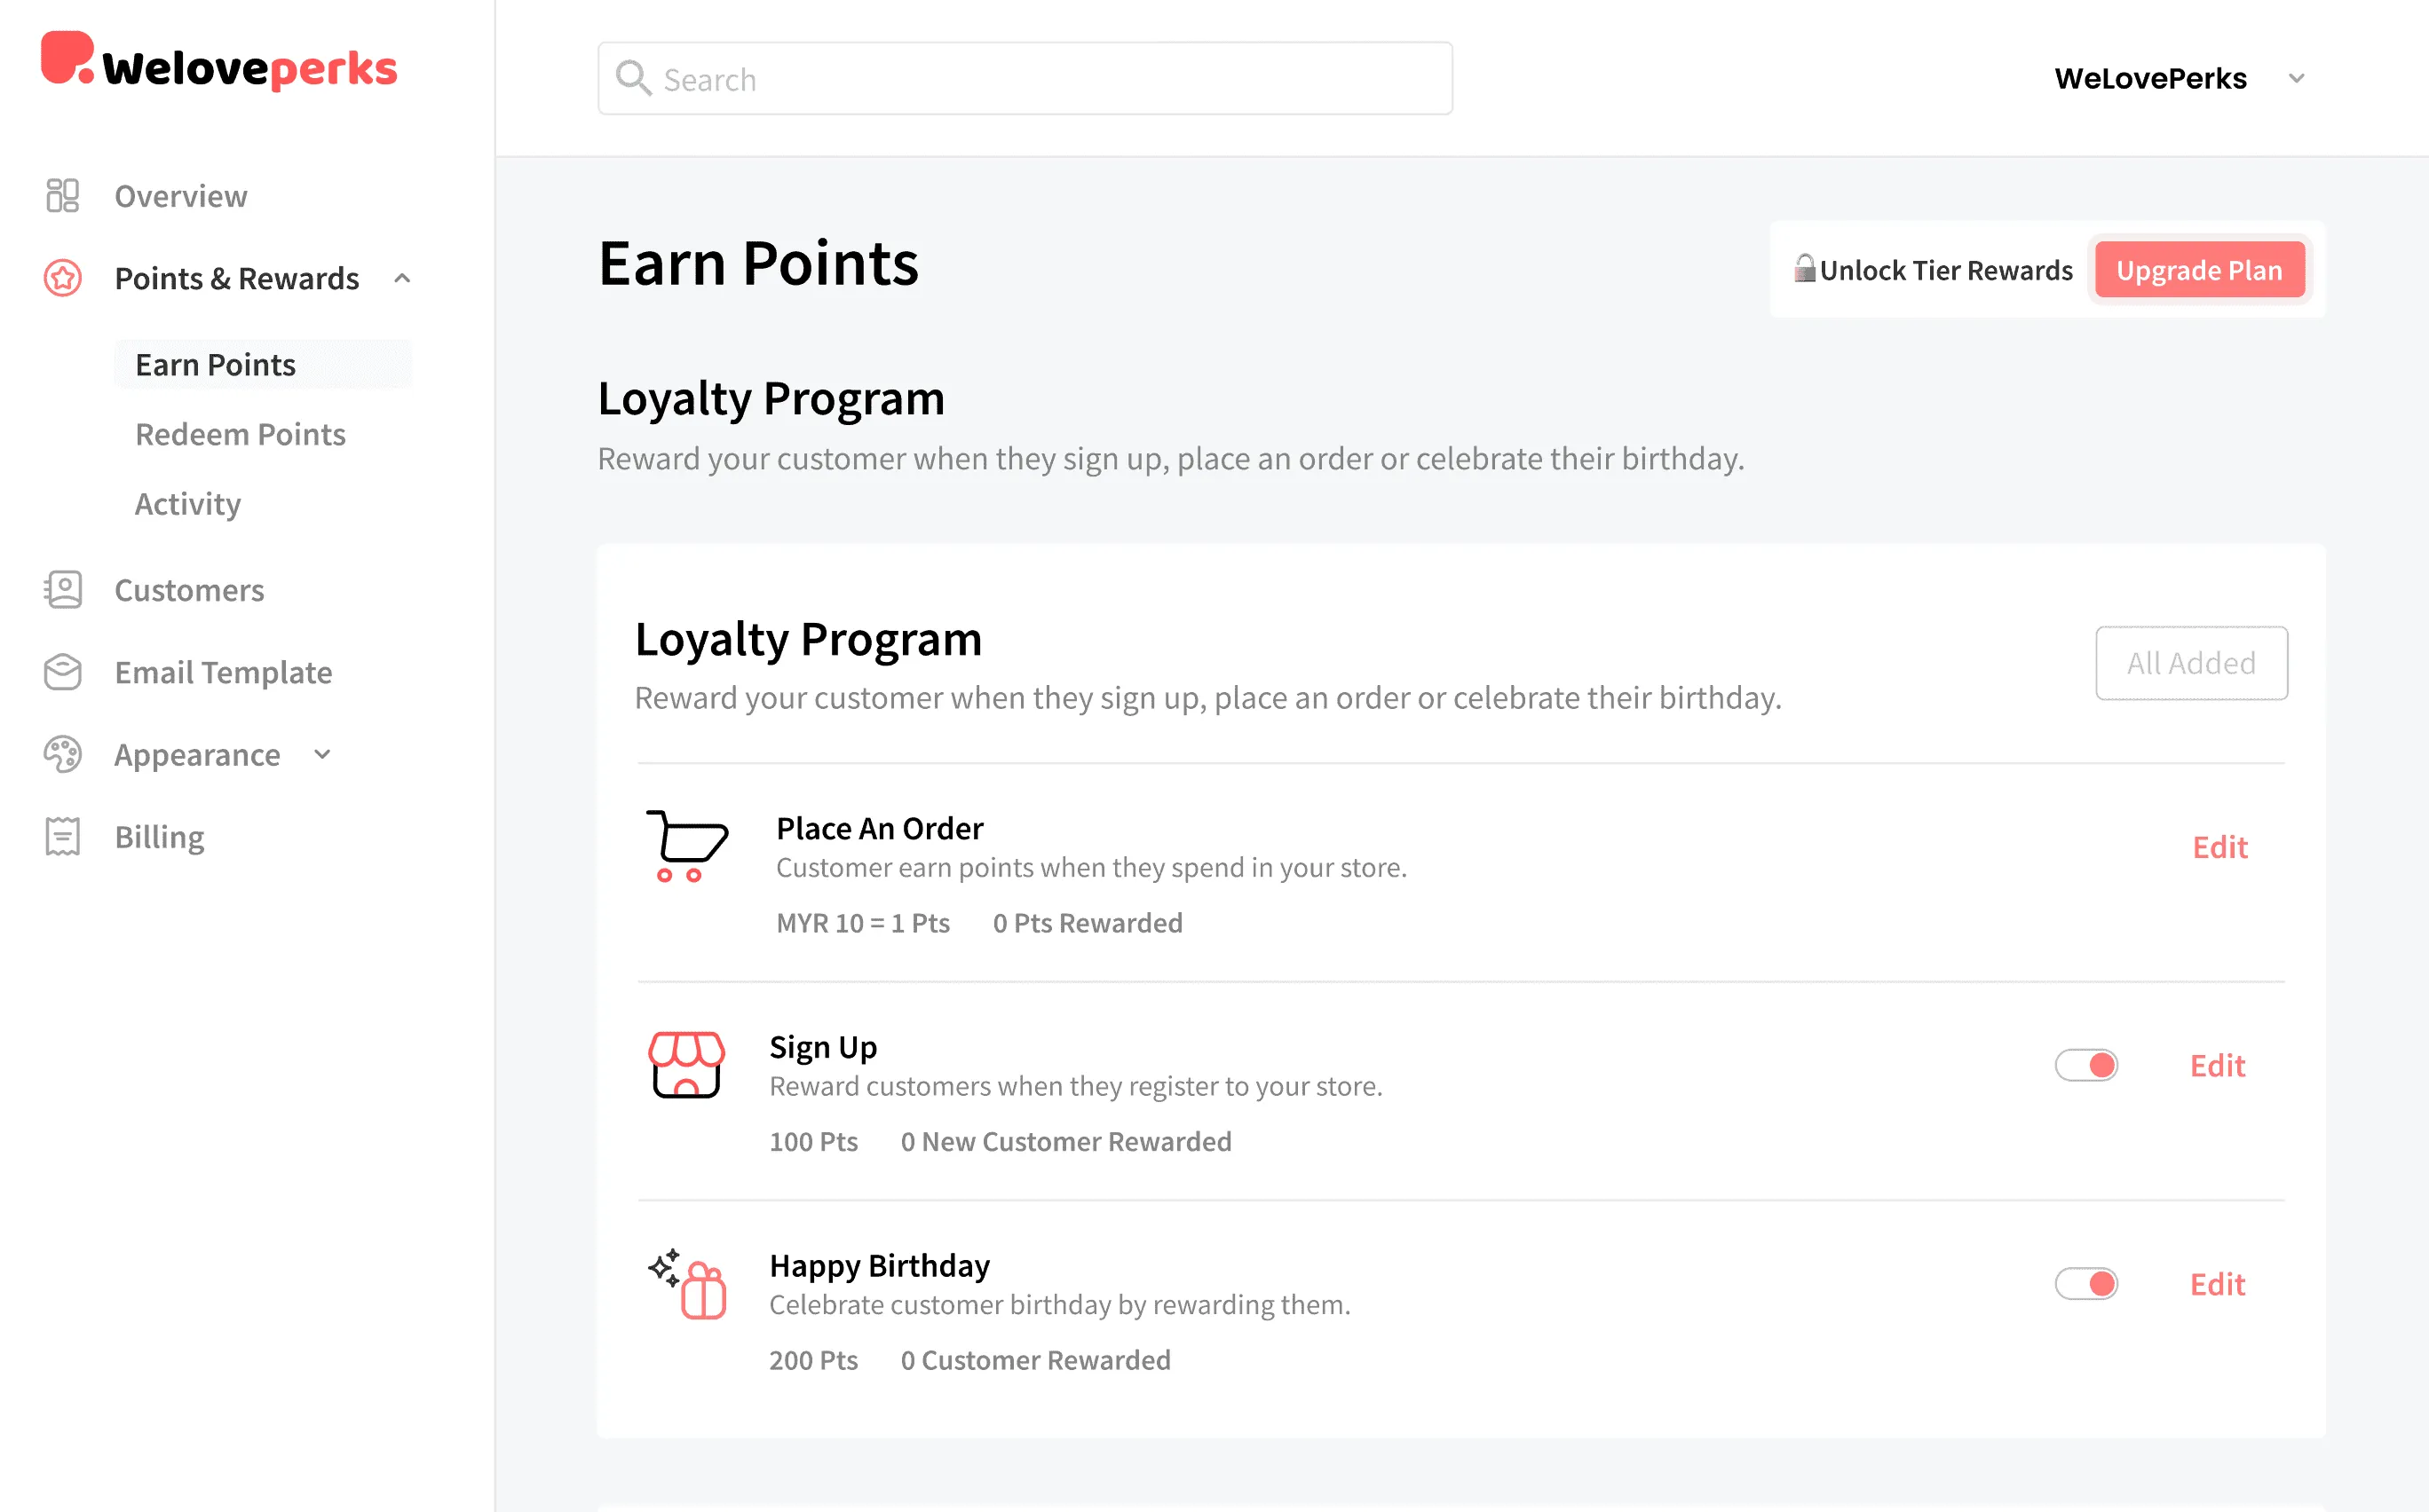Click the Email Template envelope icon

coord(62,672)
